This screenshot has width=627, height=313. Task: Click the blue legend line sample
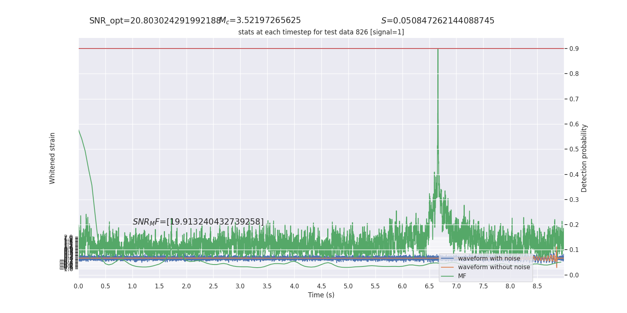coord(447,259)
